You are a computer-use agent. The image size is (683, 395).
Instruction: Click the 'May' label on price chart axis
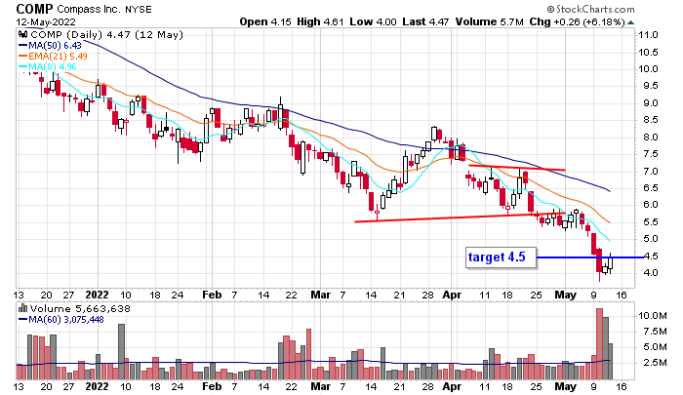(565, 295)
